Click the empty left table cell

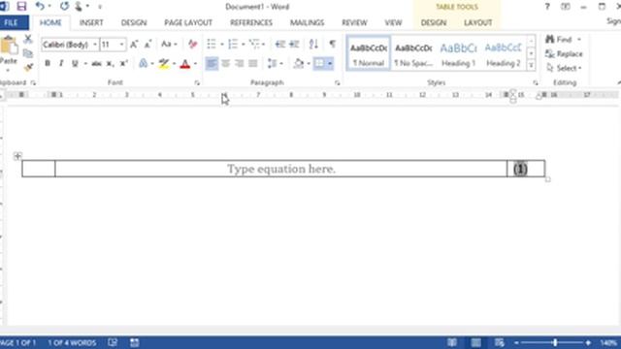point(39,169)
